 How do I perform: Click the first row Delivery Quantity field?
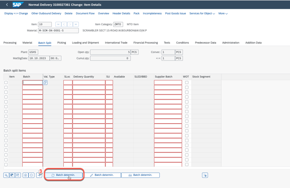(x=89, y=82)
